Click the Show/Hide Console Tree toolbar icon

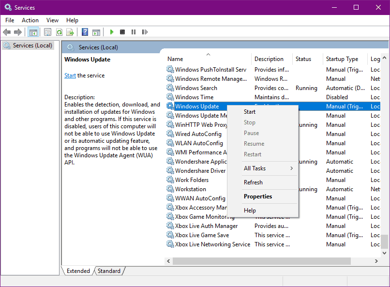[33, 32]
